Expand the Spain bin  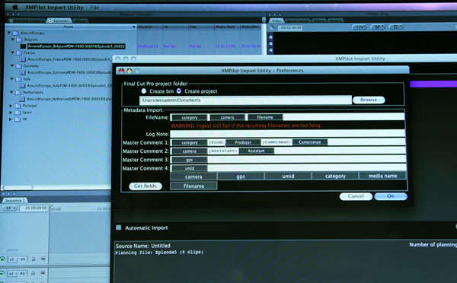point(11,113)
